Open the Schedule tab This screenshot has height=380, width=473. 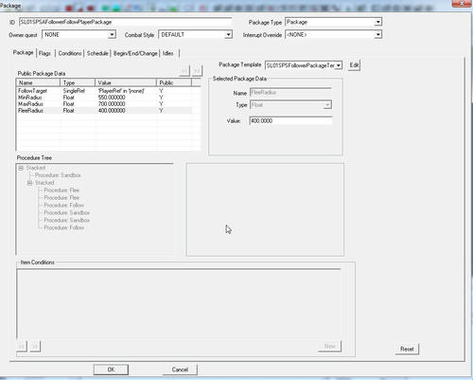[97, 53]
